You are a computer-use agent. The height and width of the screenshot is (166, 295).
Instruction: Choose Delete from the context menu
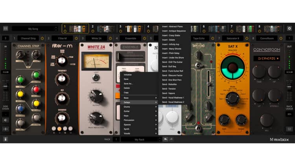(139, 88)
